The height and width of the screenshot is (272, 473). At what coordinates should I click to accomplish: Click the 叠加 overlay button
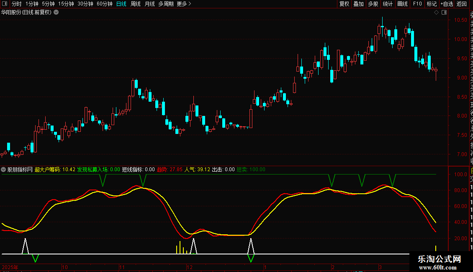pyautogui.click(x=359, y=4)
